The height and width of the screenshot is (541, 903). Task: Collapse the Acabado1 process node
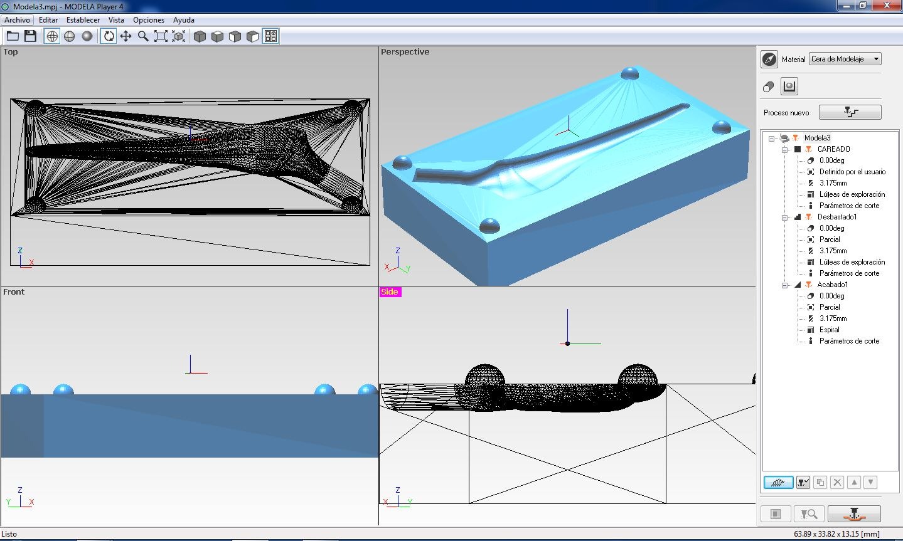(784, 285)
